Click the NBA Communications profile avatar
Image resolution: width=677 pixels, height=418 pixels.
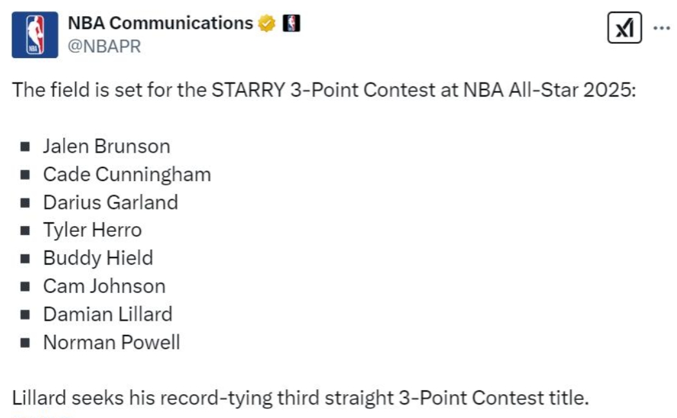(35, 35)
